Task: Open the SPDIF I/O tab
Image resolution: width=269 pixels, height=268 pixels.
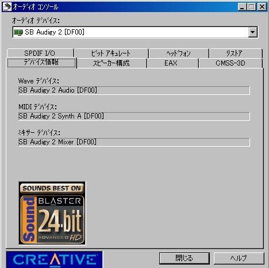Action: tap(40, 53)
